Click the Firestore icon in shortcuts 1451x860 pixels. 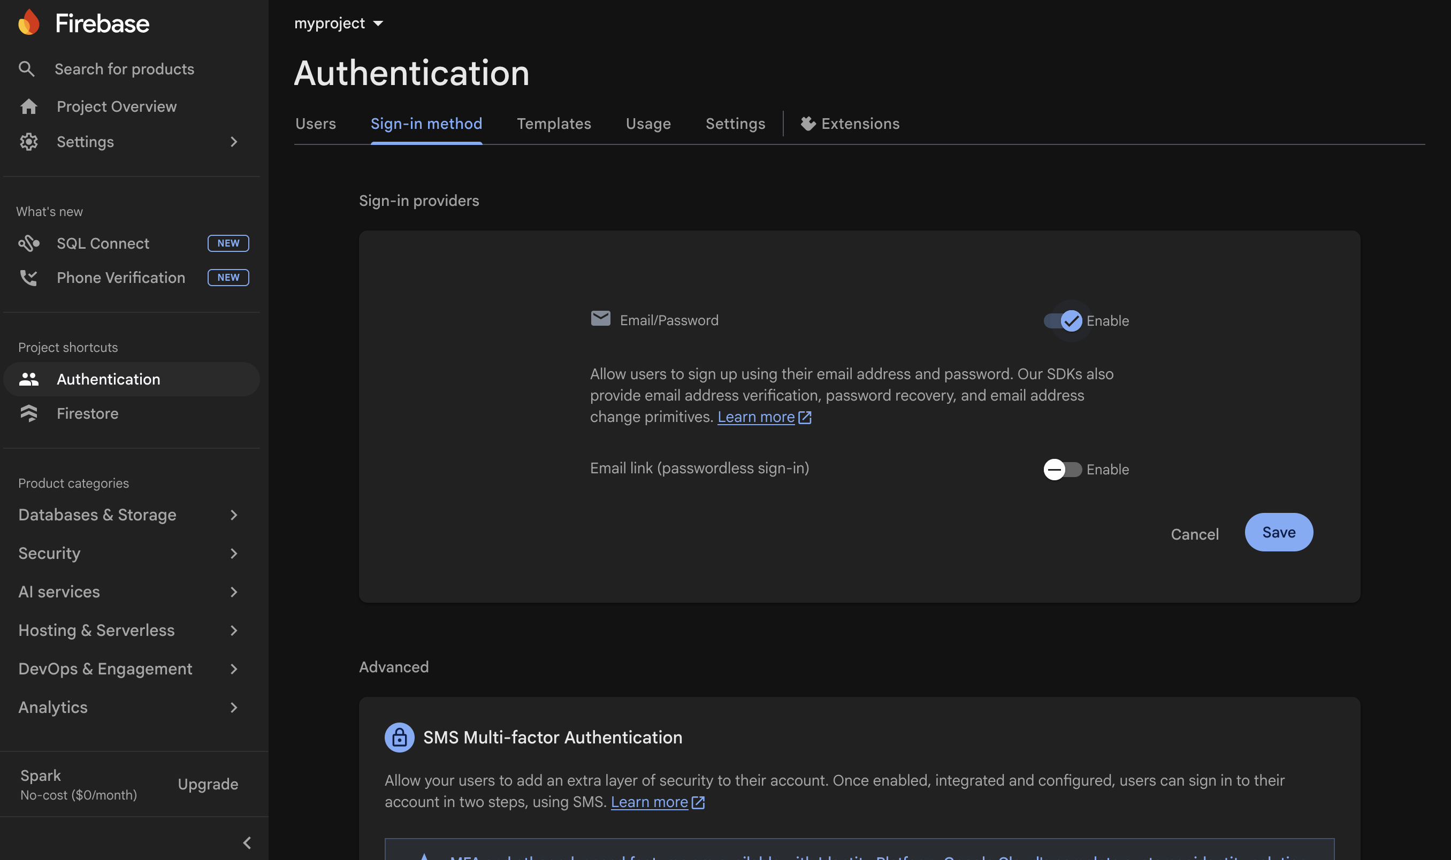[28, 414]
